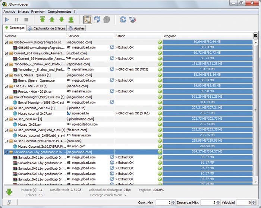Collapse the Current_93-Honeysuckle_Aeons package
Viewport: 261px width, 208px height.
click(6, 53)
